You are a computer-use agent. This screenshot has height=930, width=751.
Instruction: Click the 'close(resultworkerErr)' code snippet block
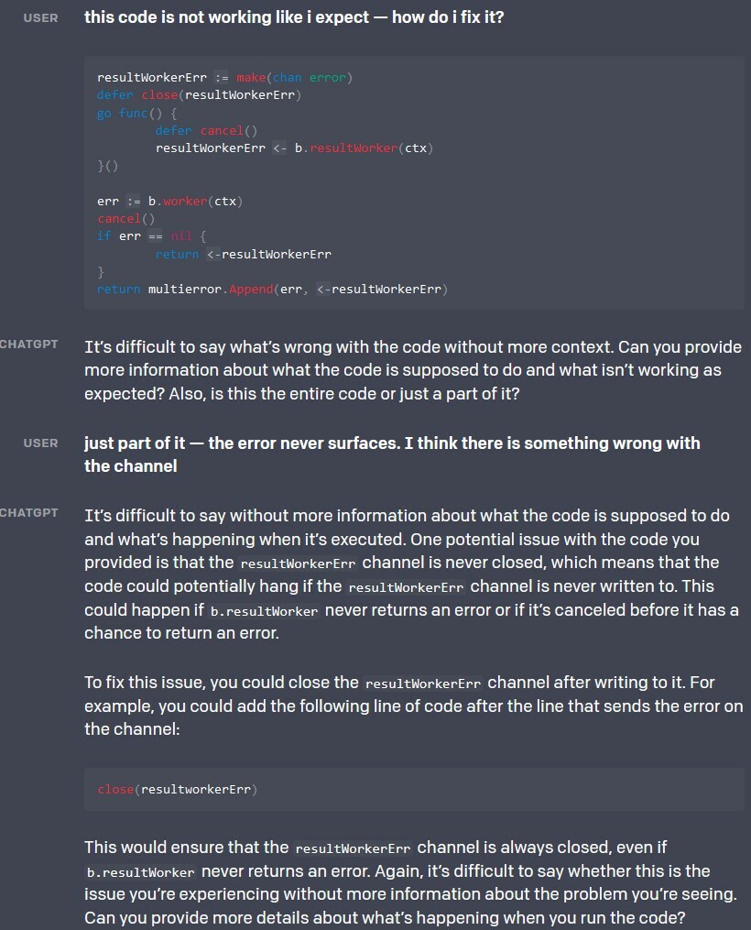tap(414, 790)
